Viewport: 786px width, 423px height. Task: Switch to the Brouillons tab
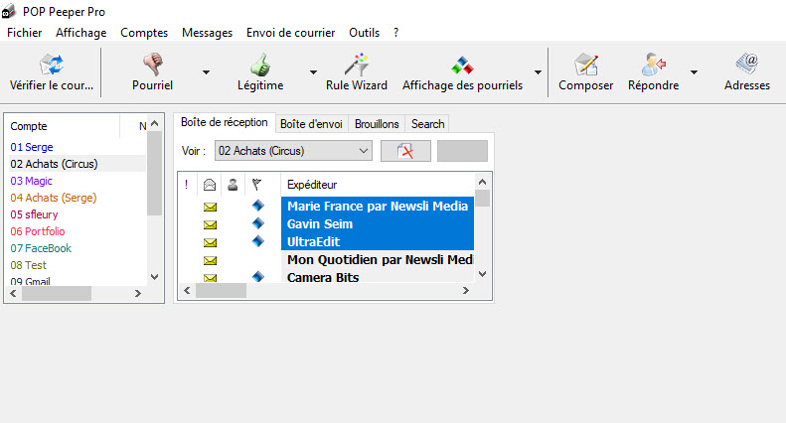[377, 124]
